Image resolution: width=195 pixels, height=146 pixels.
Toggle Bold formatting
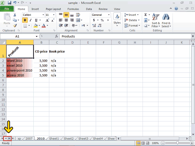point(25,20)
